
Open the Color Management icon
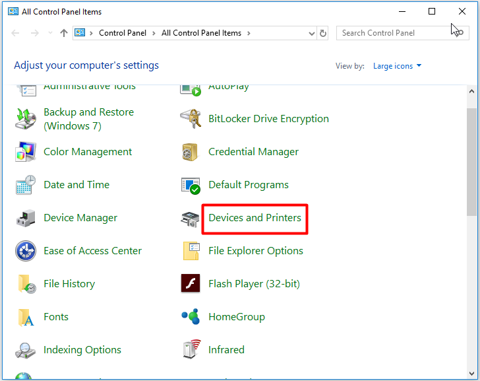(x=26, y=152)
